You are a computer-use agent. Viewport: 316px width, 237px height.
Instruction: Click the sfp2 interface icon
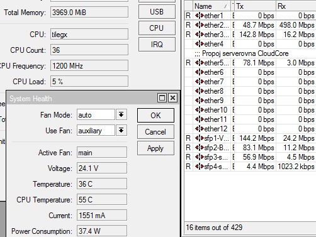point(199,148)
